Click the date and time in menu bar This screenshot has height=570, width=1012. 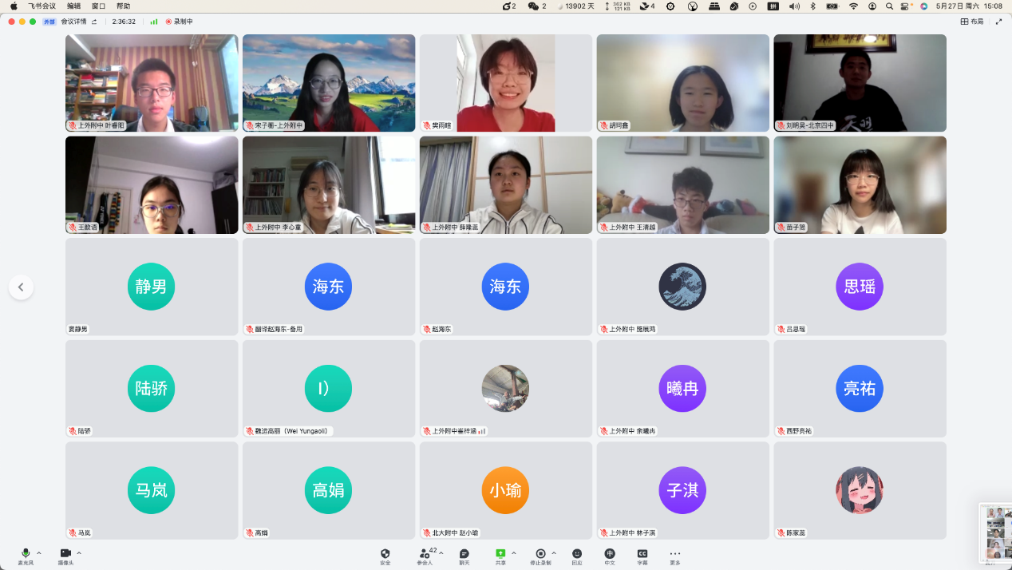[x=970, y=6]
